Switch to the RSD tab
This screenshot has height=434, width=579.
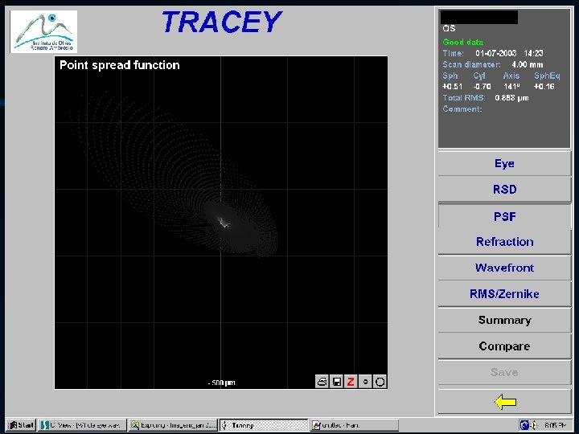[504, 190]
